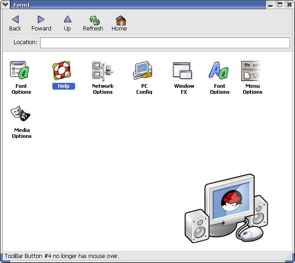Select Font Options icon with green letter

(21, 71)
